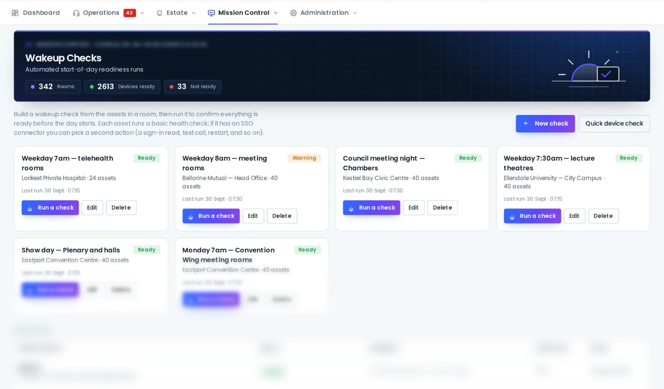Viewport: 664px width, 389px height.
Task: Edit the Weekday 7:30am lecture theatres check
Action: [x=574, y=216]
